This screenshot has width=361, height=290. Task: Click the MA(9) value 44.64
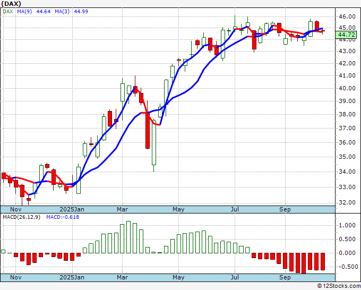point(44,12)
